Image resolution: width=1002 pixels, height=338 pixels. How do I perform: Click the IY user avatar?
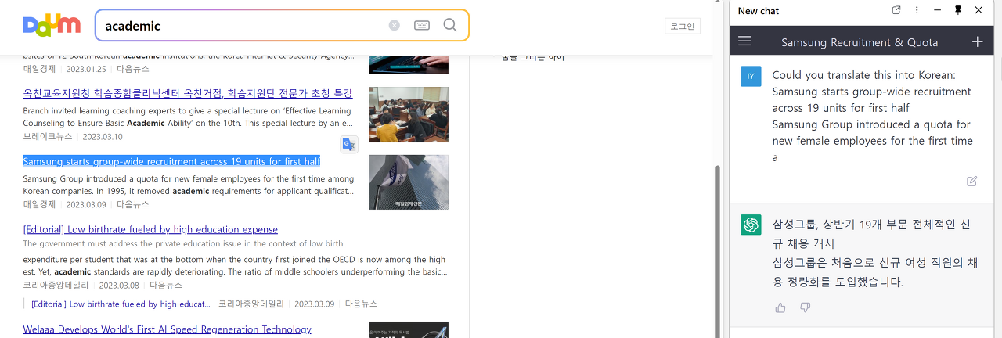click(751, 76)
